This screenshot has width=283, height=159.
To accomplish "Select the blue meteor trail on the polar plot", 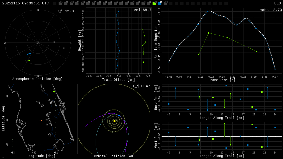I will [29, 54].
